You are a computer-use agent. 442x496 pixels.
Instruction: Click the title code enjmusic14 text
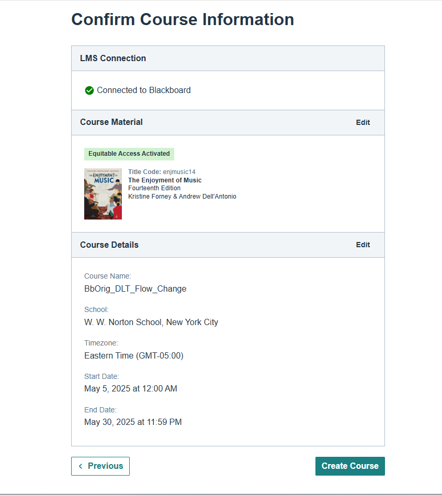coord(179,172)
